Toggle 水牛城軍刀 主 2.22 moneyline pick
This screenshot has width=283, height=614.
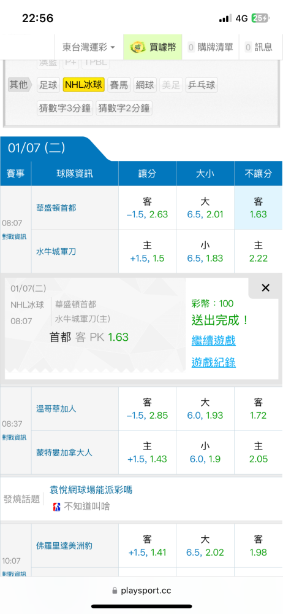click(x=258, y=251)
